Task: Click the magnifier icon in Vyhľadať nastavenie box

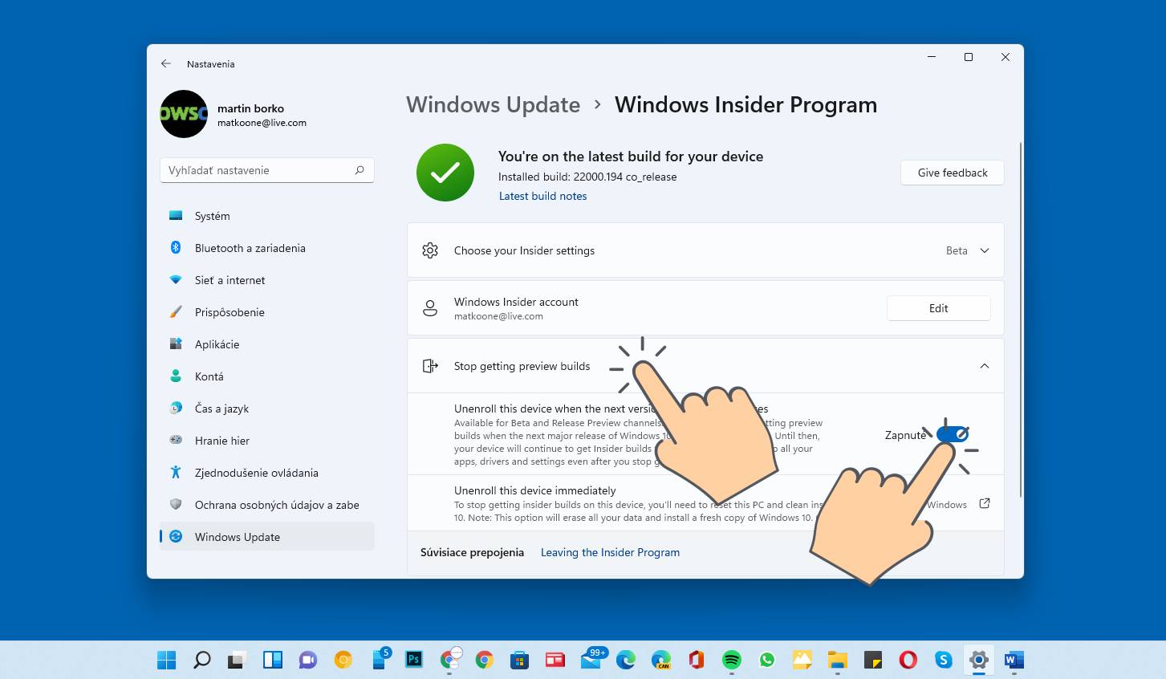Action: tap(360, 170)
